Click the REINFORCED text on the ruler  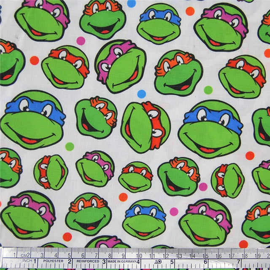point(85,262)
